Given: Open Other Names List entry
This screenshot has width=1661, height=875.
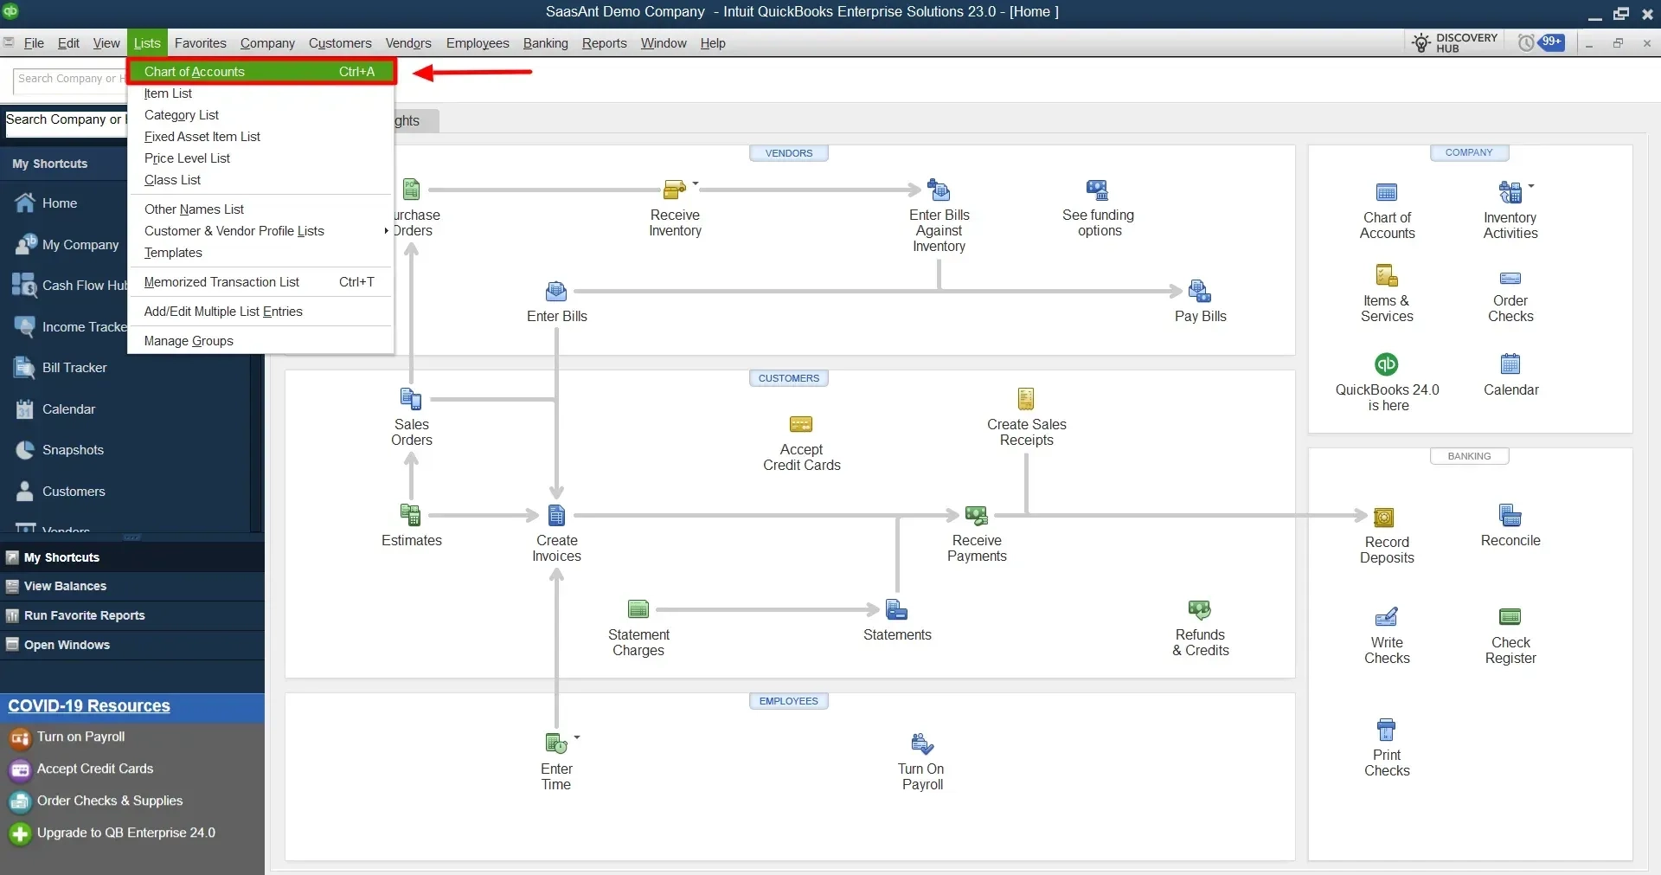Looking at the screenshot, I should tap(260, 209).
